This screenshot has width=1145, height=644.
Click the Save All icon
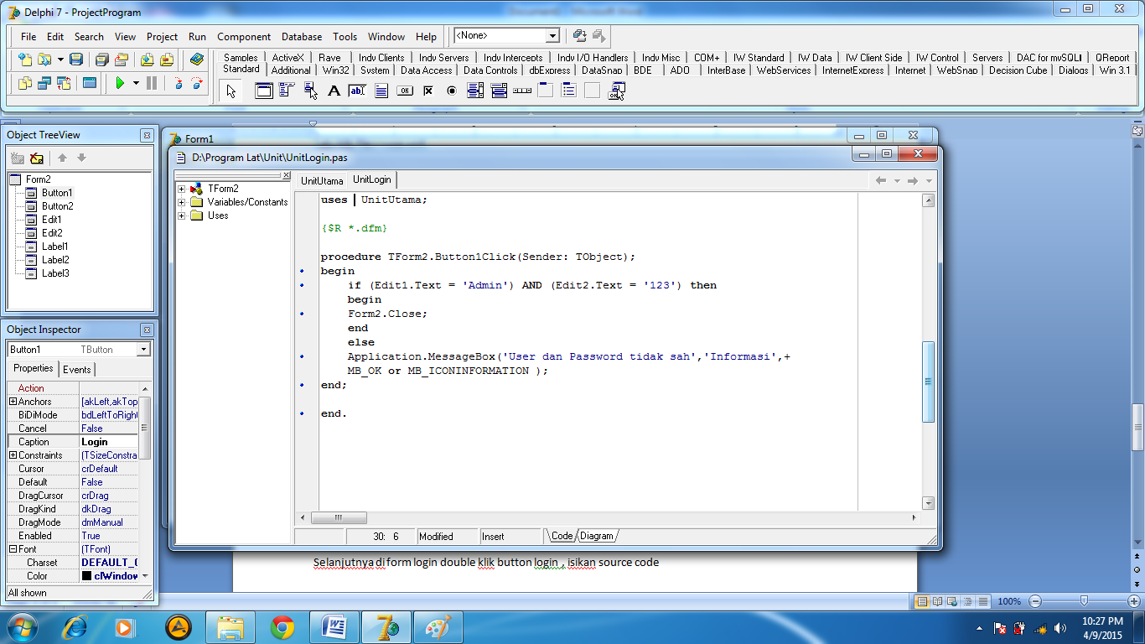point(102,59)
